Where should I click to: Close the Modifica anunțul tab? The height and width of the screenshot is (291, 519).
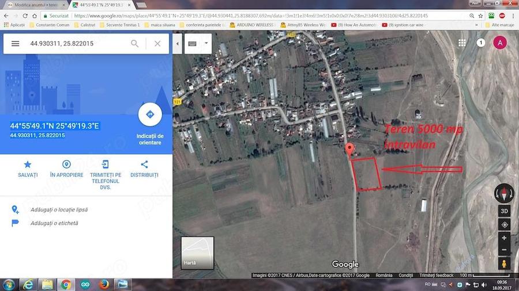(x=63, y=5)
